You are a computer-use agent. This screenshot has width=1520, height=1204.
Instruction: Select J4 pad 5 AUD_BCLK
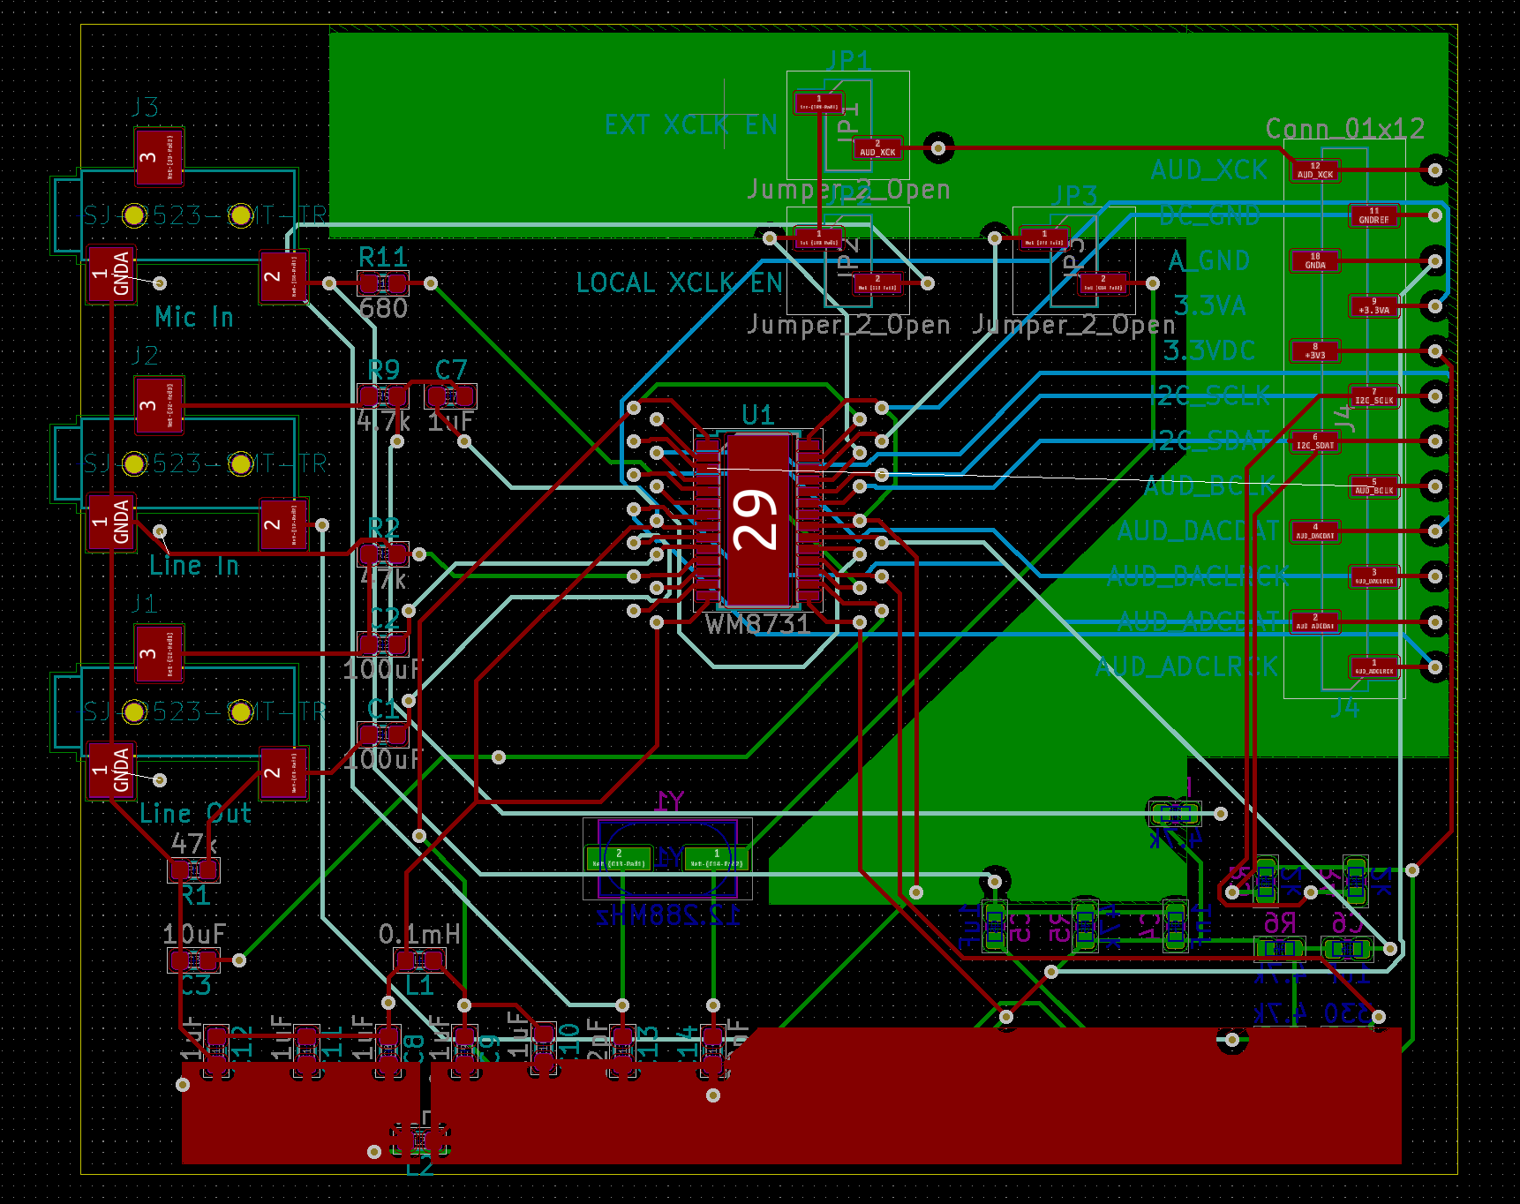tap(1374, 486)
